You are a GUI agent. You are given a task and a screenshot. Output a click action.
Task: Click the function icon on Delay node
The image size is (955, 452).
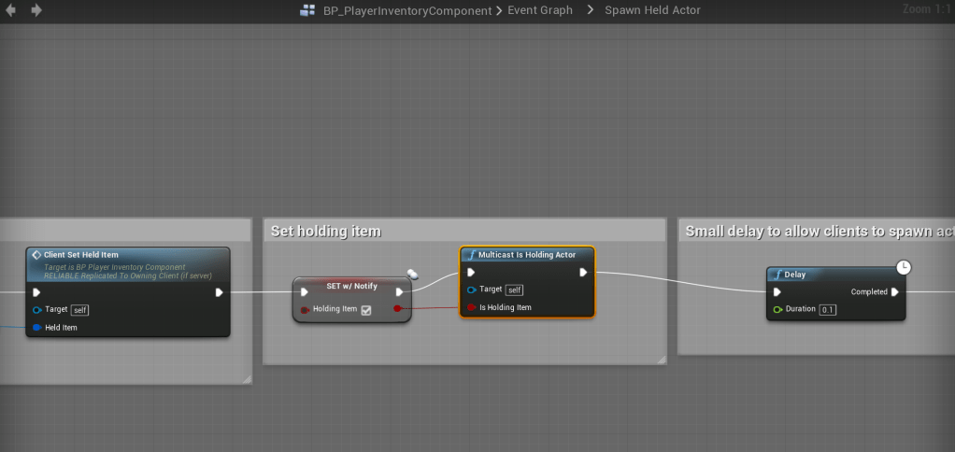(777, 275)
